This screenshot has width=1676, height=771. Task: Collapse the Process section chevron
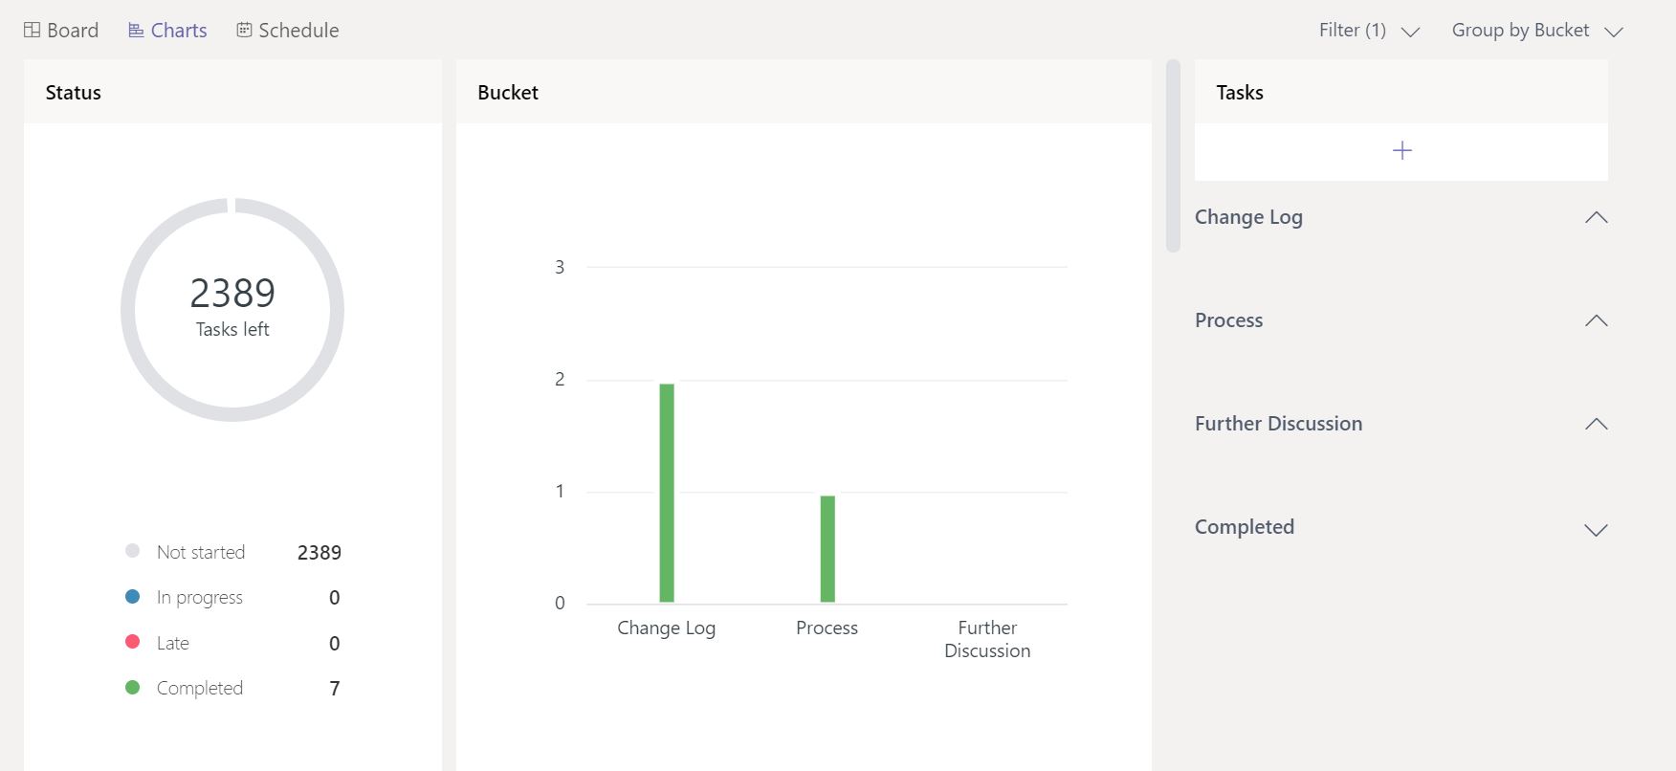pos(1596,321)
